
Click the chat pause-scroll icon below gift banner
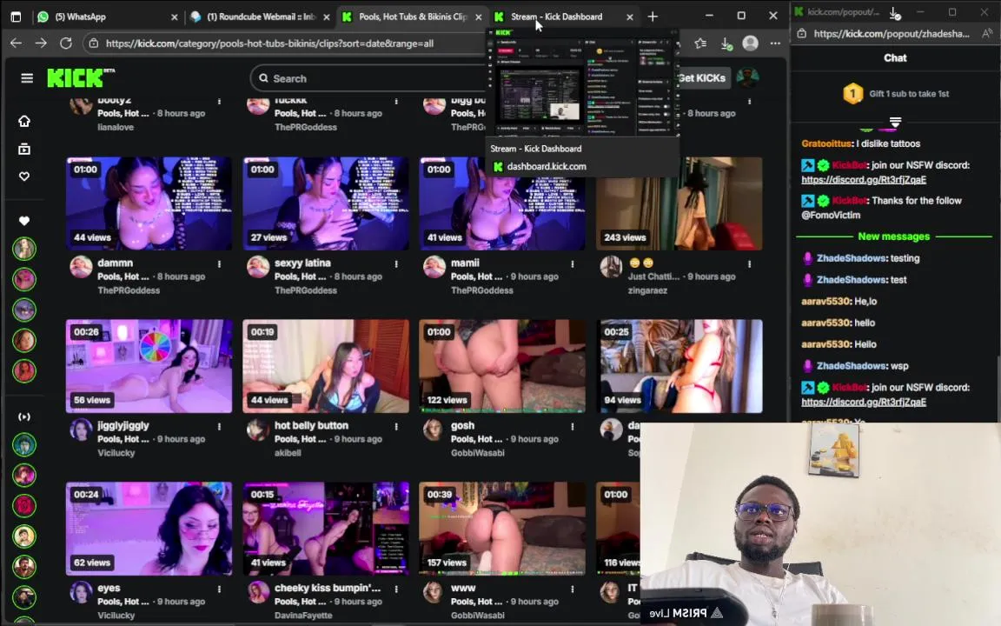click(x=895, y=122)
